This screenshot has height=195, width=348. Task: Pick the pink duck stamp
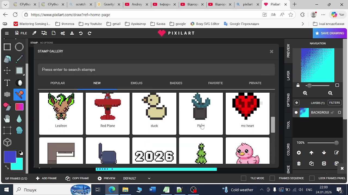click(x=247, y=151)
